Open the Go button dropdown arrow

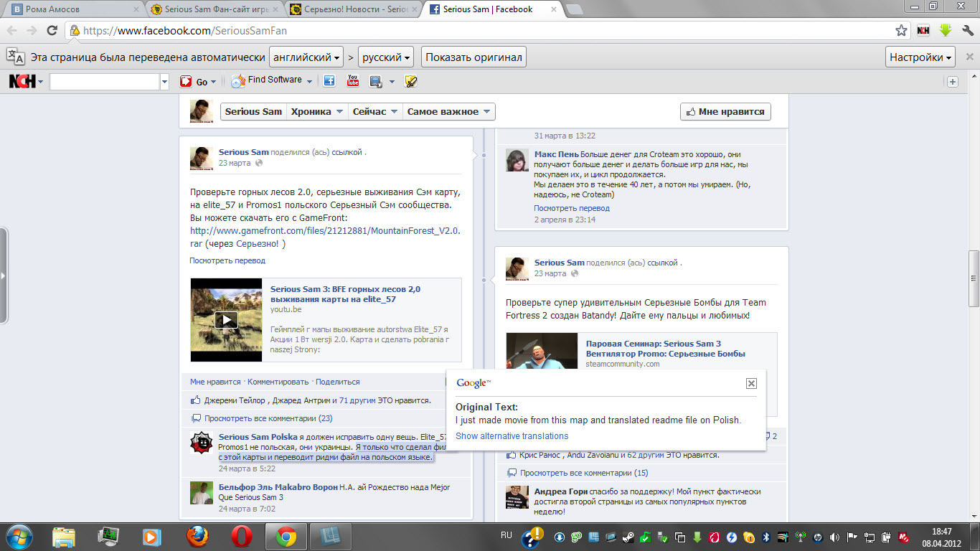pyautogui.click(x=213, y=83)
